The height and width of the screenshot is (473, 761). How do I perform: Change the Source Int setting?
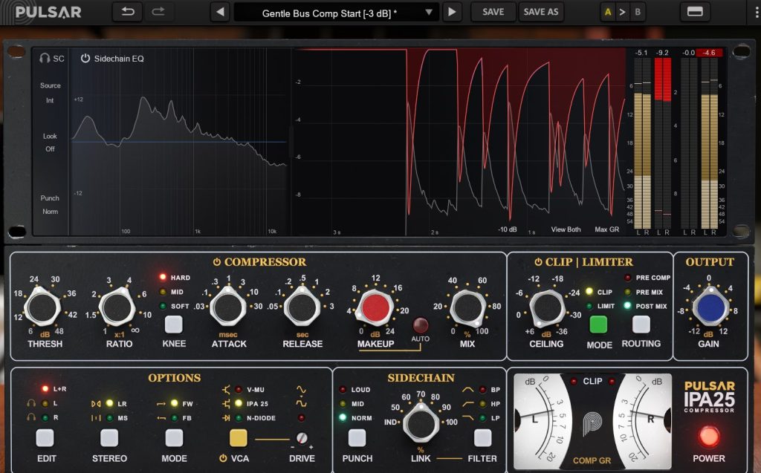point(50,100)
